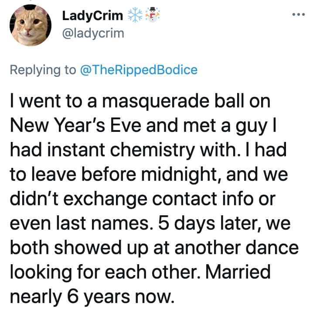Click the orange cat profile picture
This screenshot has width=320, height=317.
click(x=32, y=25)
